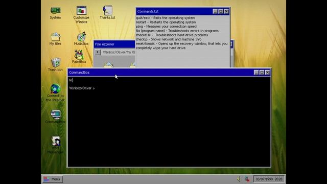The height and width of the screenshot is (184, 327).
Task: Click the 'quit/exit' command line
Action: [x=166, y=18]
